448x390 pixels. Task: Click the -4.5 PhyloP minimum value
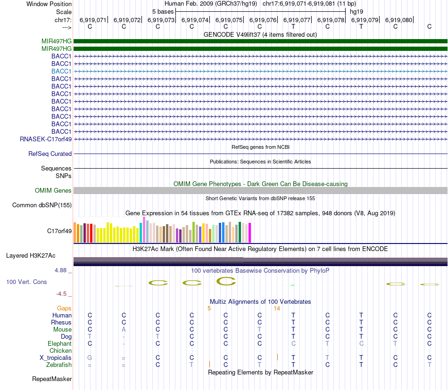click(61, 294)
